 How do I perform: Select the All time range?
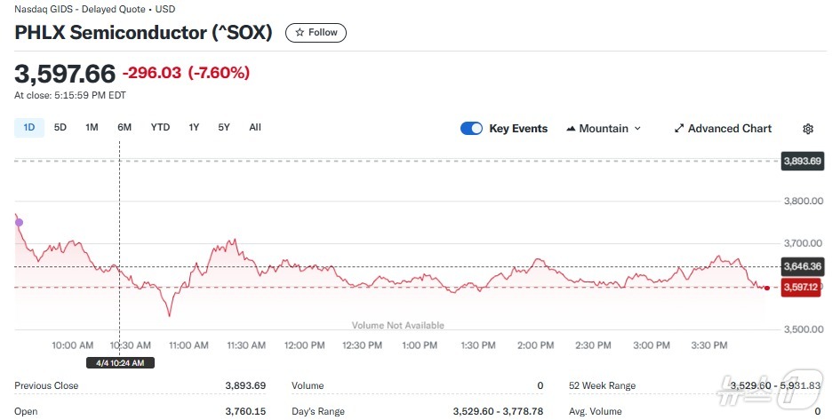pos(255,128)
